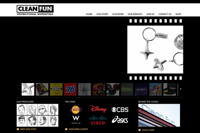This screenshot has height=133, width=200.
Task: Select the Toy Story characters thumbnail
Action: [x=155, y=89]
